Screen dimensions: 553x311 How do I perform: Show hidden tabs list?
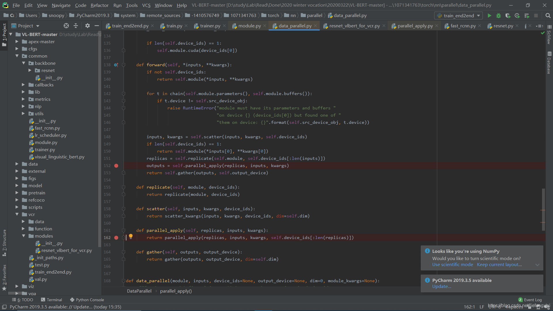tap(539, 26)
